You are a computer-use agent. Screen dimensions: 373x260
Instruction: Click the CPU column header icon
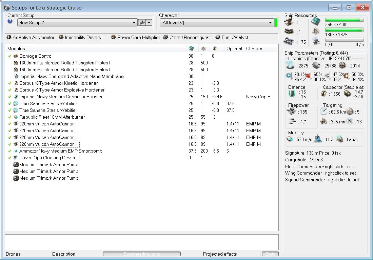point(191,48)
